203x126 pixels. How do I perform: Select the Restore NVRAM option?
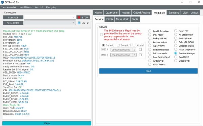point(150,42)
